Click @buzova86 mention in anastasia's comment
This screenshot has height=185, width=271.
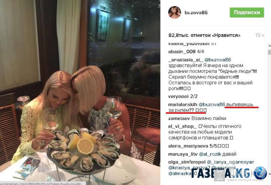(218, 60)
